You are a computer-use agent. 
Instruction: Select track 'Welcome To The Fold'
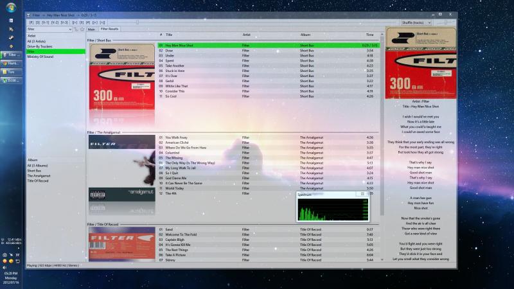[x=268, y=234]
